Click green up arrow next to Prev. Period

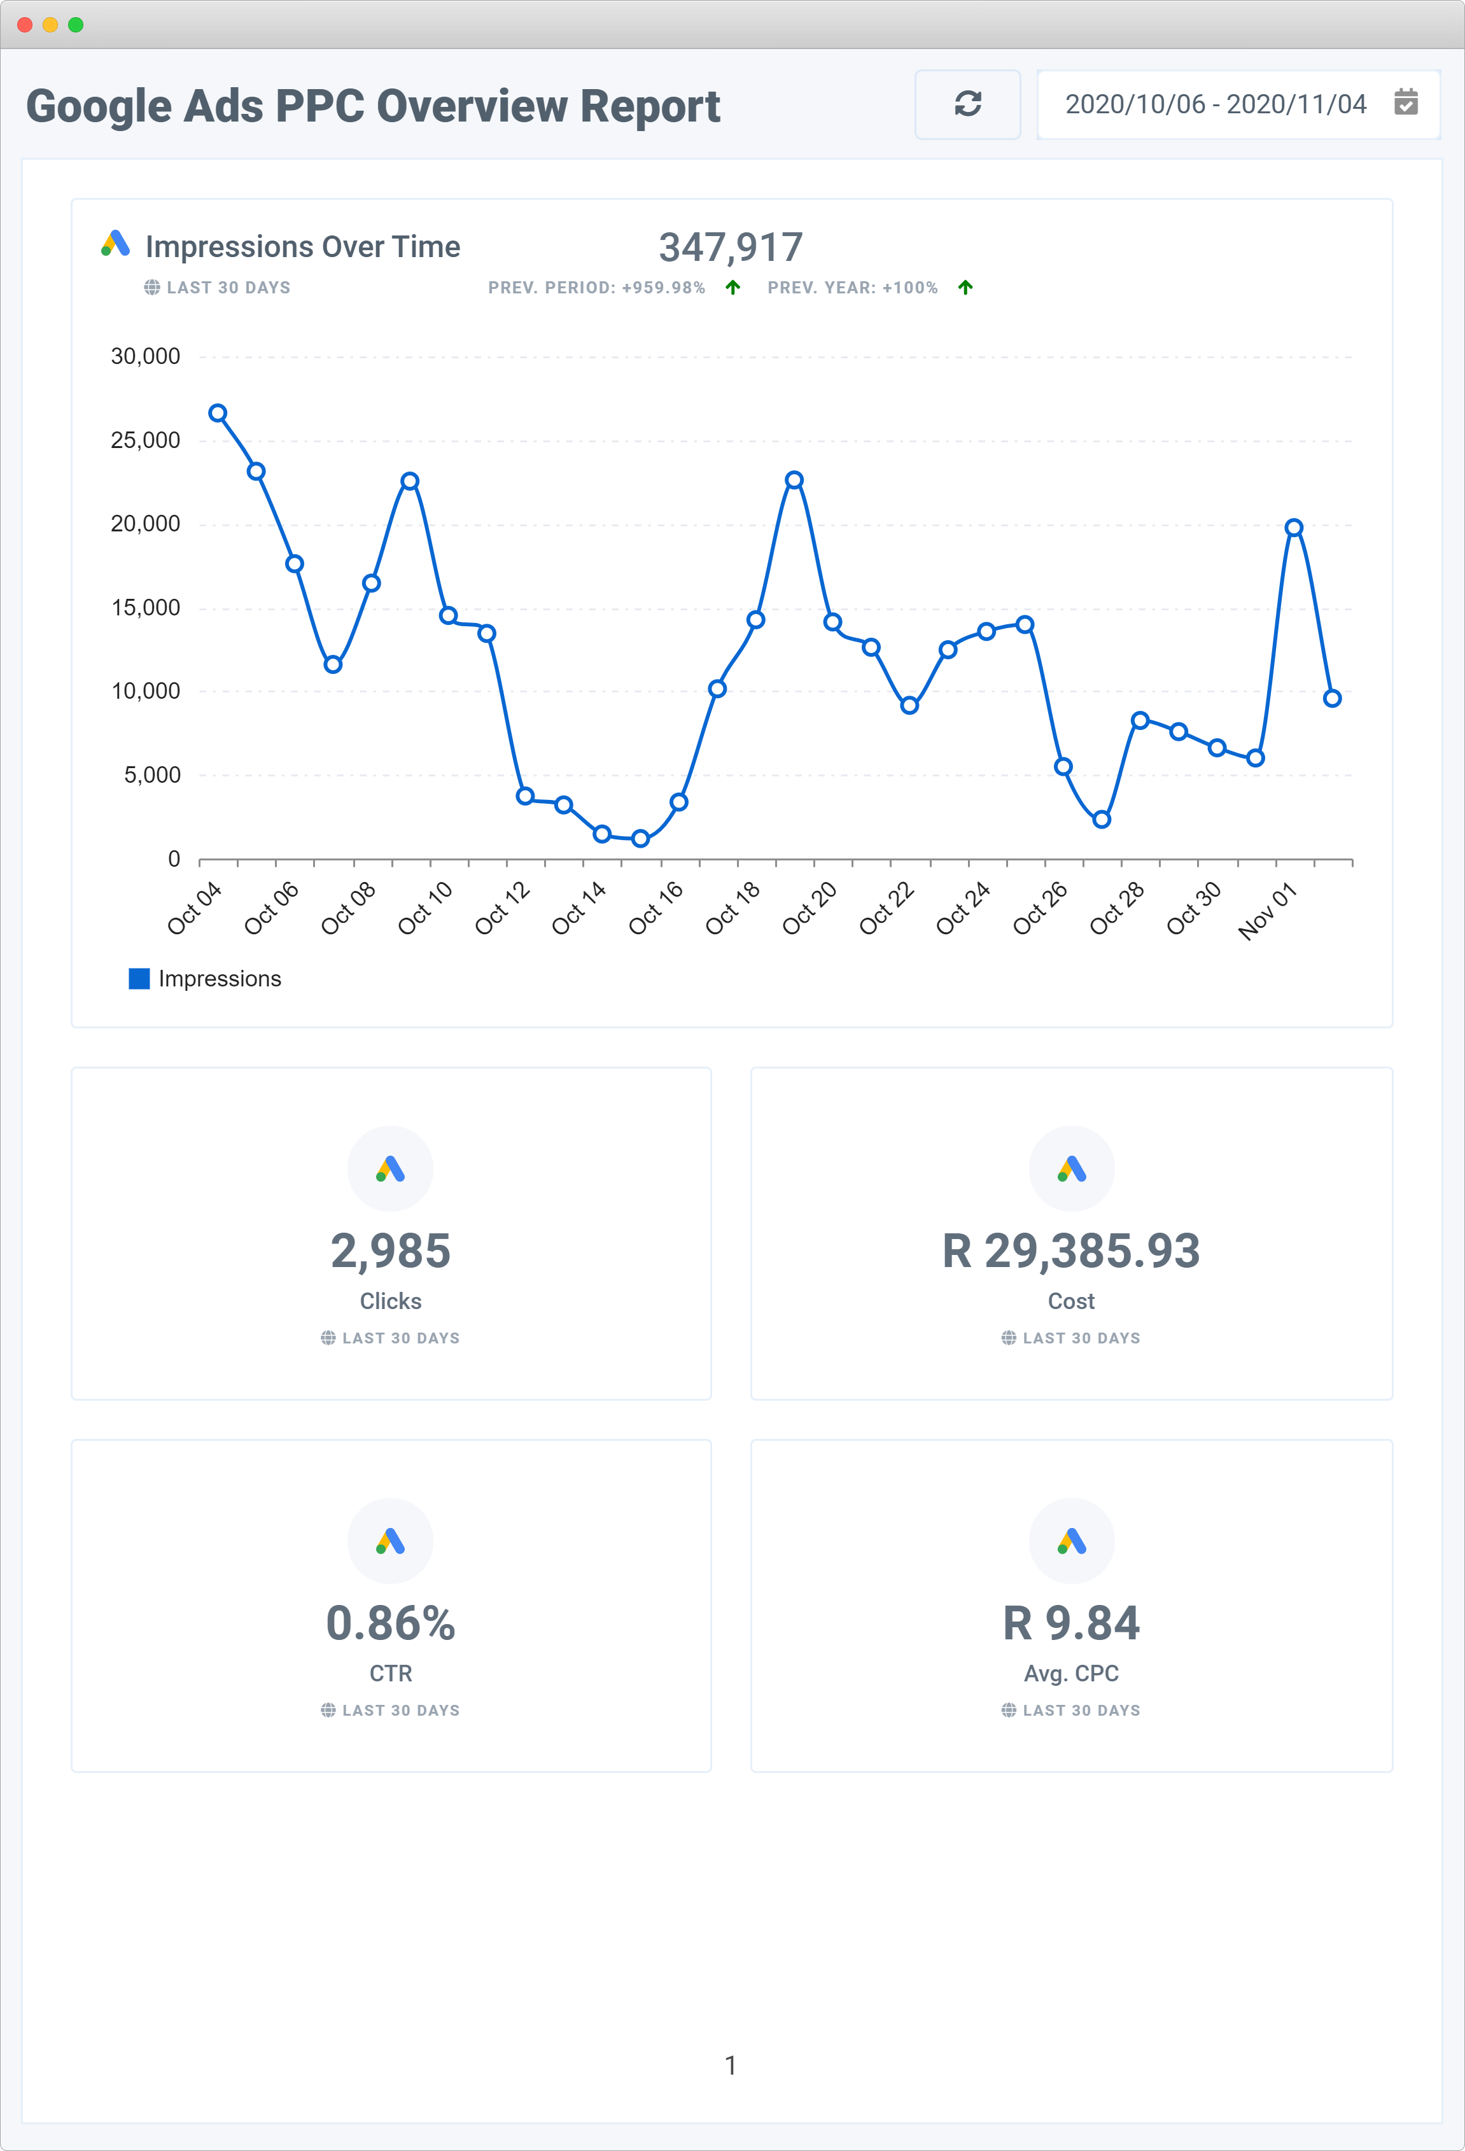coord(733,288)
